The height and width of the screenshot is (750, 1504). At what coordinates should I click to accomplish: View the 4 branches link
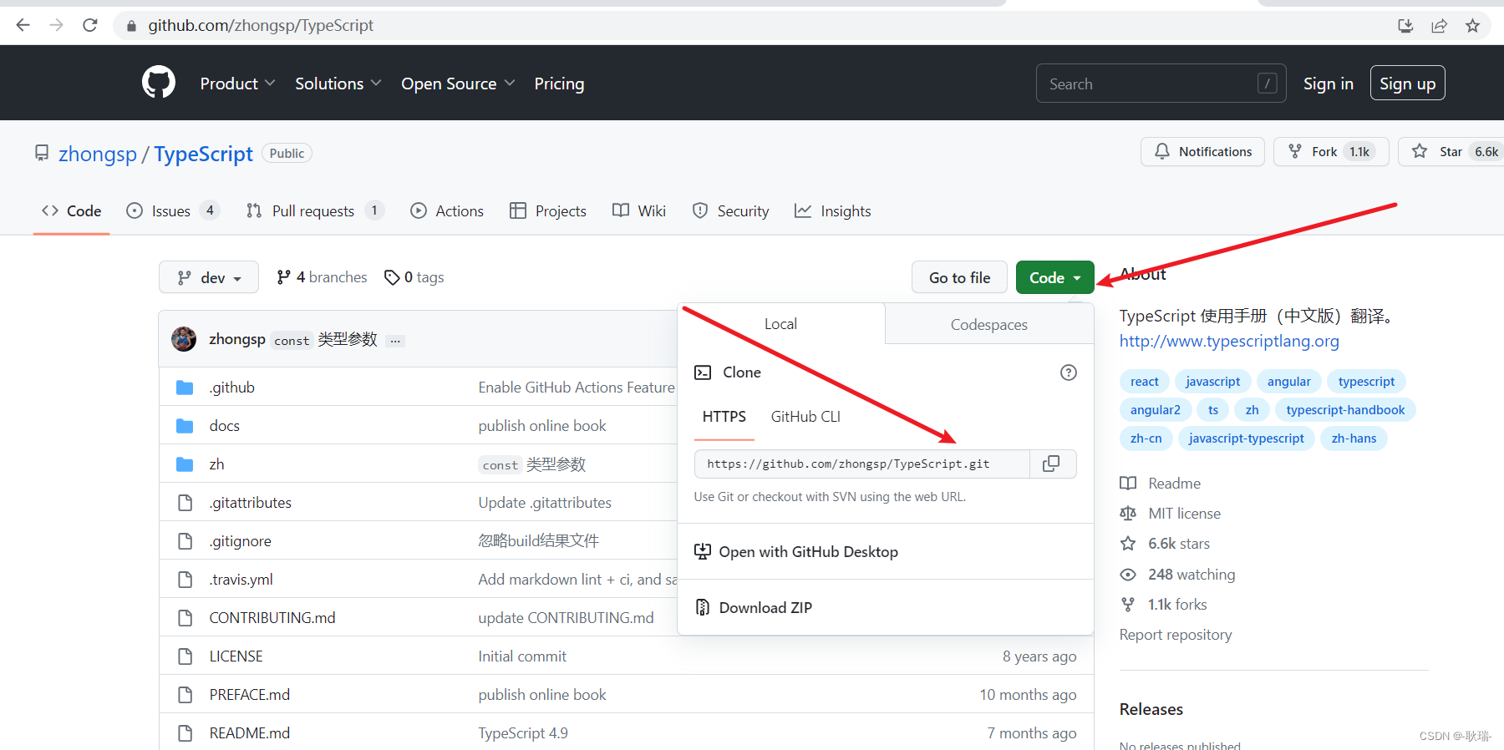(x=322, y=277)
